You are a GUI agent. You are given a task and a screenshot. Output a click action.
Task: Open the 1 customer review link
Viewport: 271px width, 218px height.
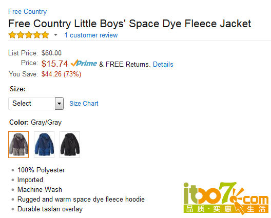point(91,35)
